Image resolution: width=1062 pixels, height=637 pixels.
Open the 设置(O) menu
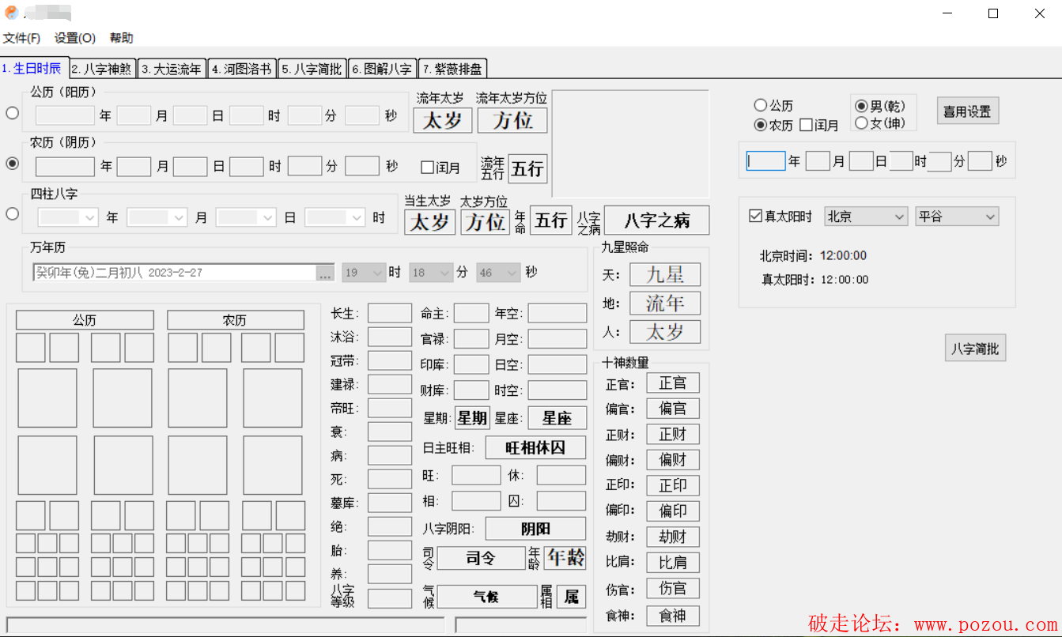coord(75,38)
